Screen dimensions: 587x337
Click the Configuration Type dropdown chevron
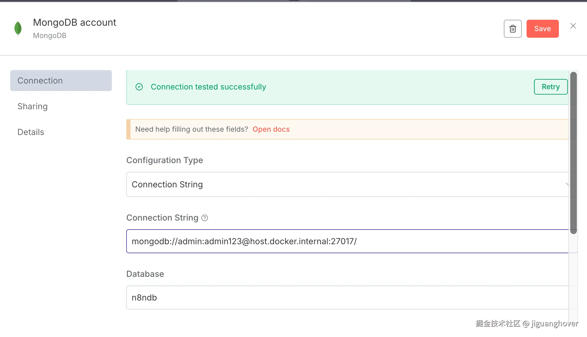567,184
